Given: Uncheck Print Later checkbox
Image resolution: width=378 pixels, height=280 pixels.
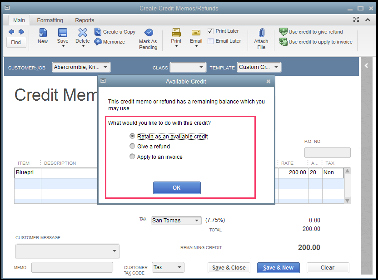Looking at the screenshot, I should coord(210,31).
